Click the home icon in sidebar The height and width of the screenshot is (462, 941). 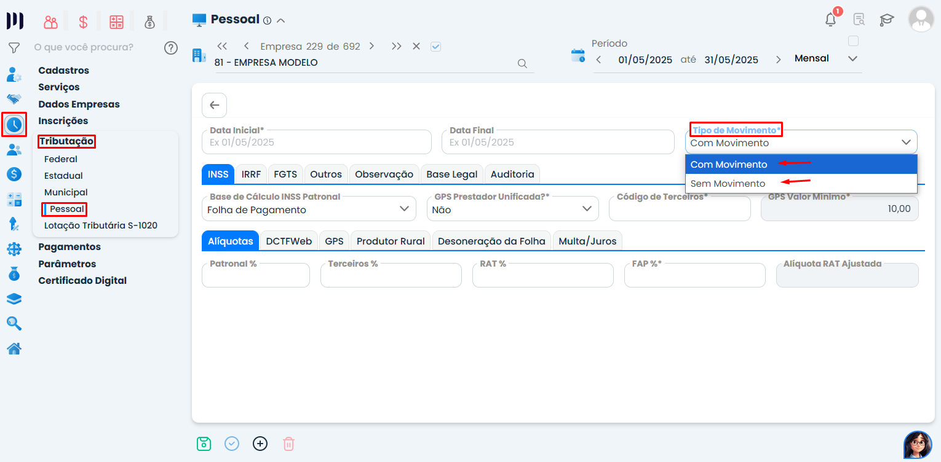pos(14,349)
